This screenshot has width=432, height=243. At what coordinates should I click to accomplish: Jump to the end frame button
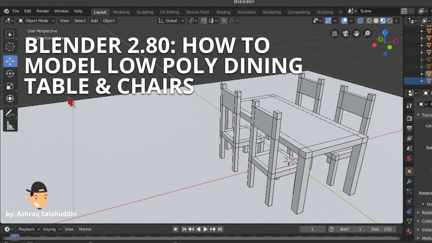point(220,229)
